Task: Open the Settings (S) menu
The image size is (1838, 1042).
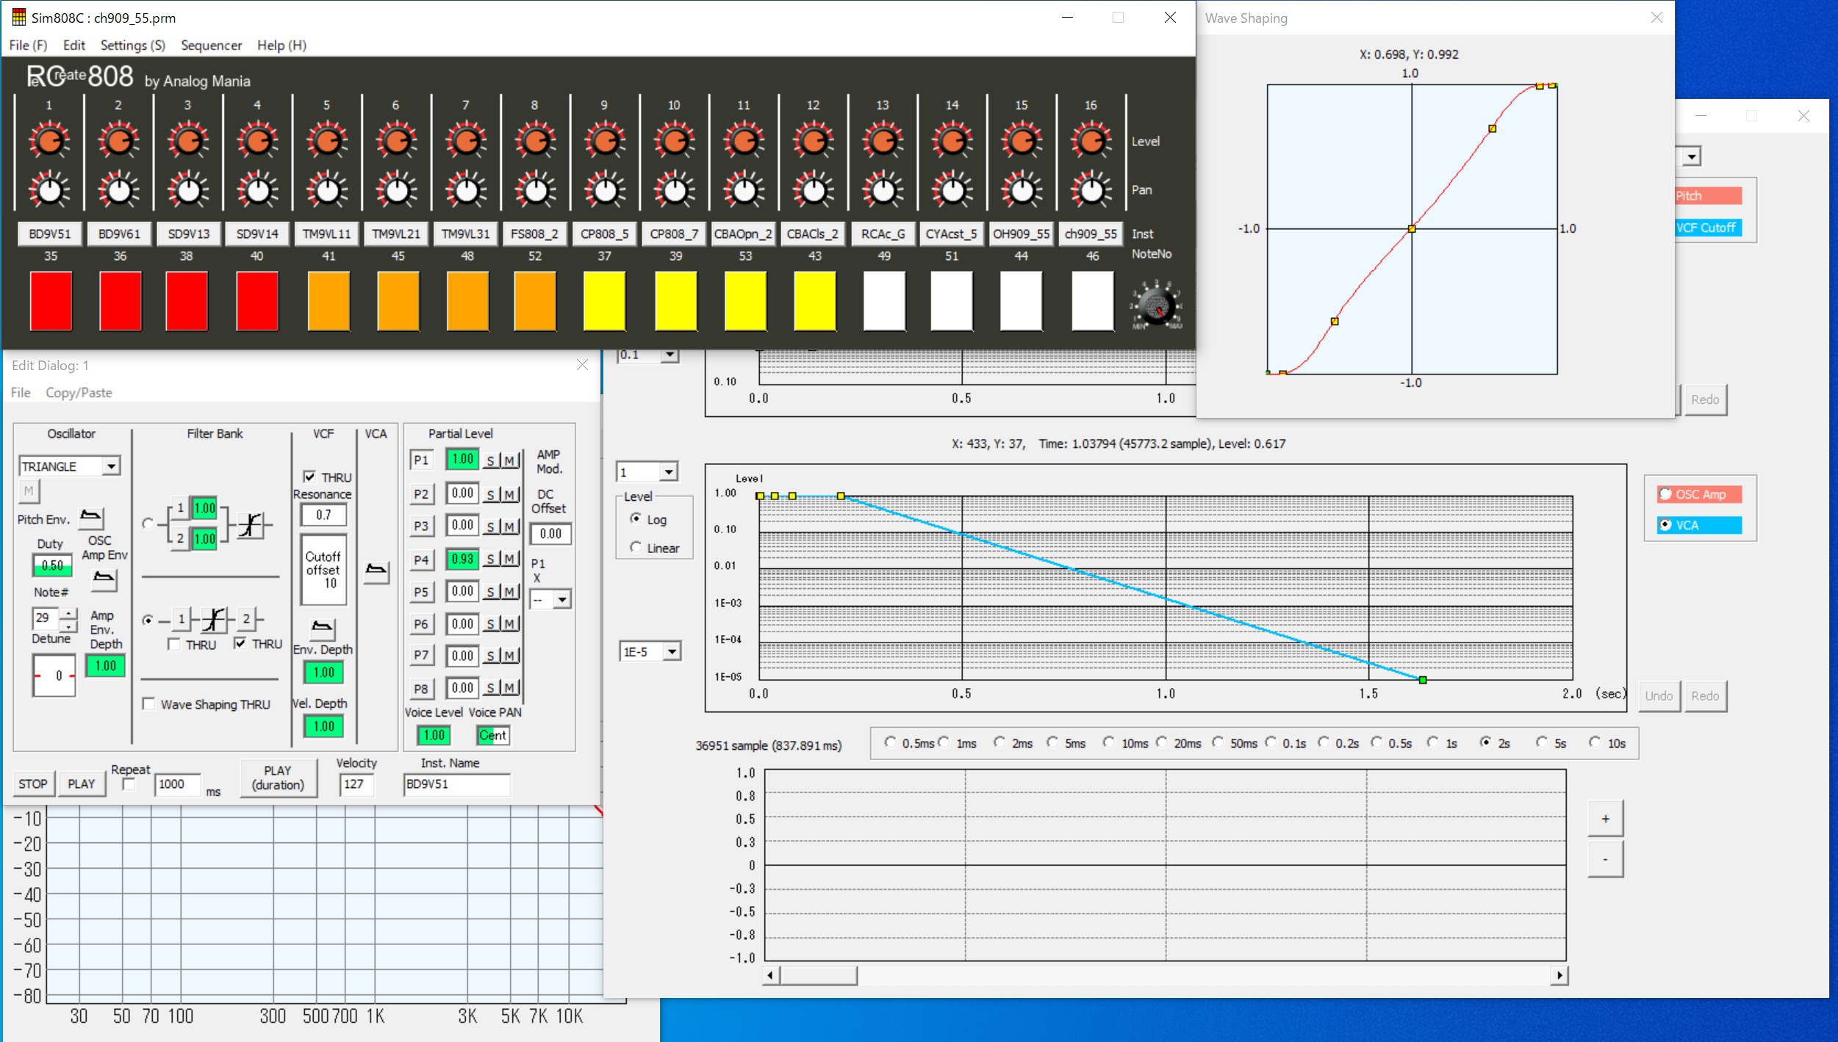Action: click(x=132, y=45)
